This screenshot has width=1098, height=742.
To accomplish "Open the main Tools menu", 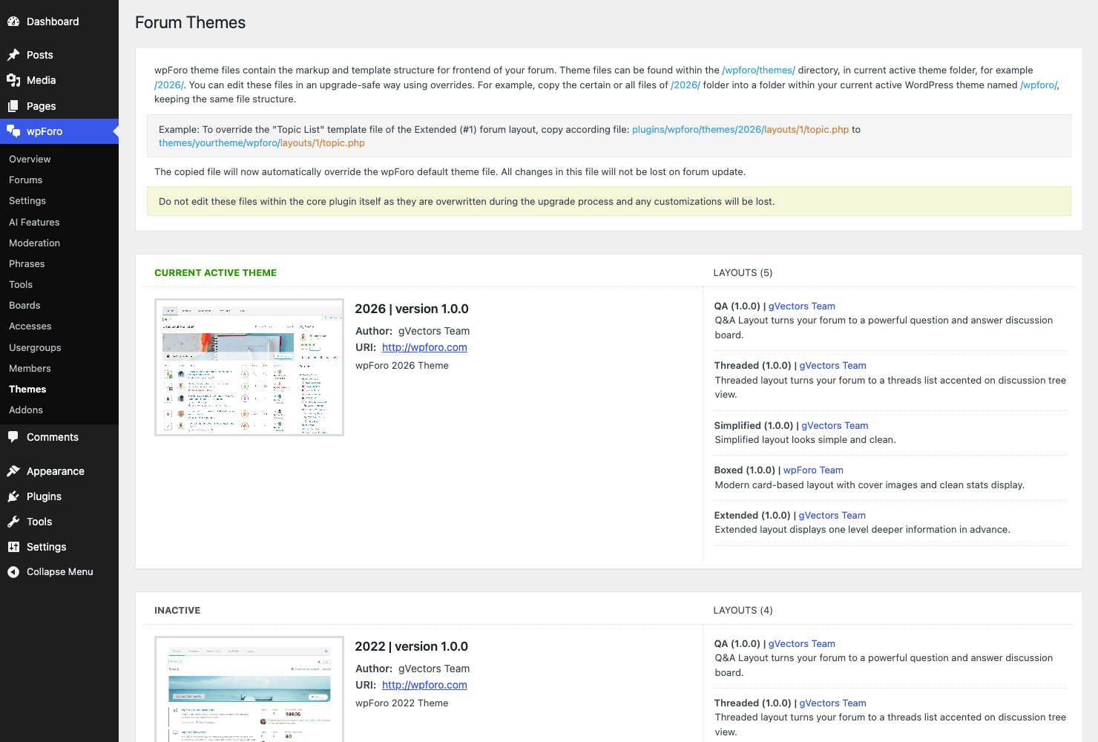I will point(59,522).
